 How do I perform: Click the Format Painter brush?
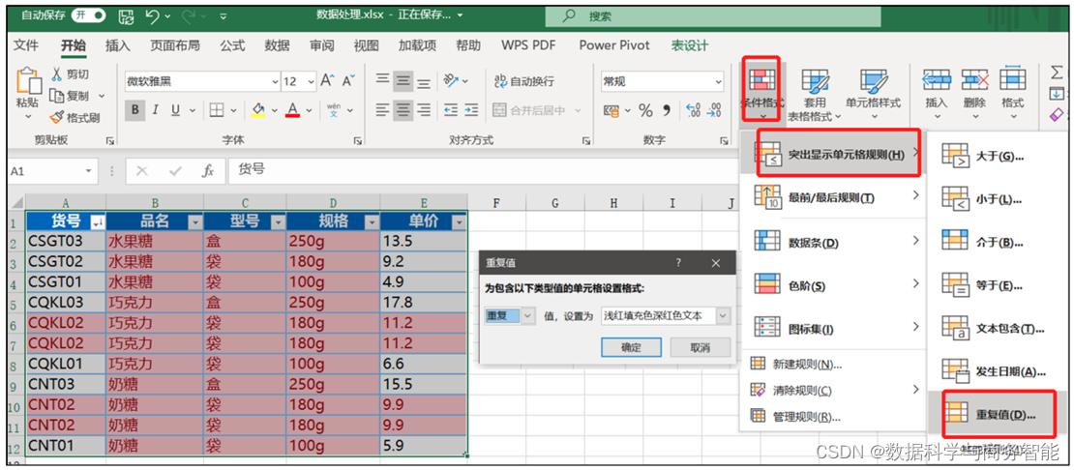pyautogui.click(x=57, y=118)
